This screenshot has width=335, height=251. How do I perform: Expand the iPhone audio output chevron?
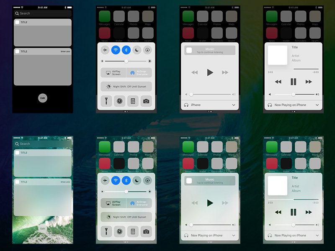tap(234, 105)
